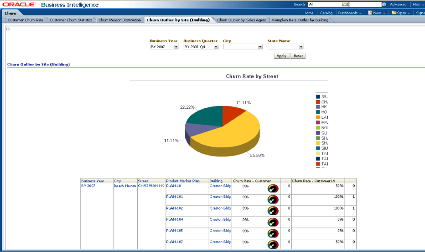Click the NOI green legend swatch

click(x=318, y=128)
